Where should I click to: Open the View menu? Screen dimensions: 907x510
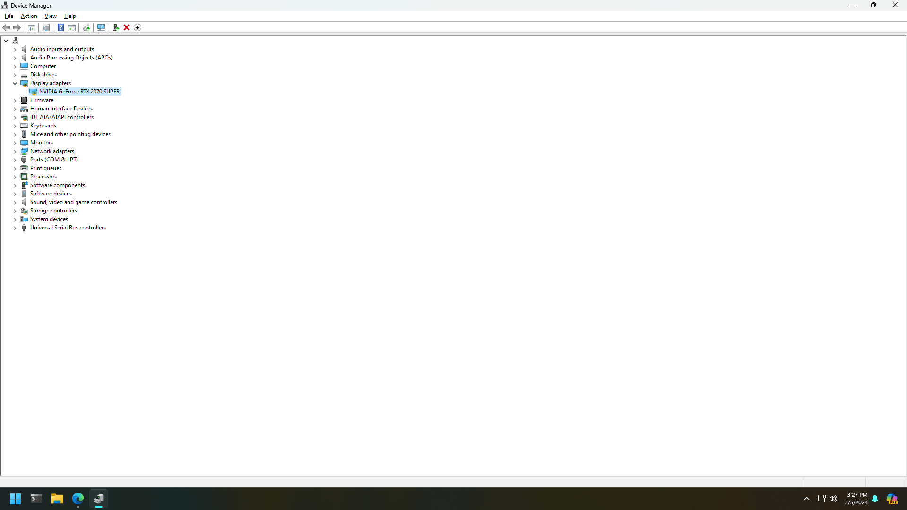coord(50,16)
